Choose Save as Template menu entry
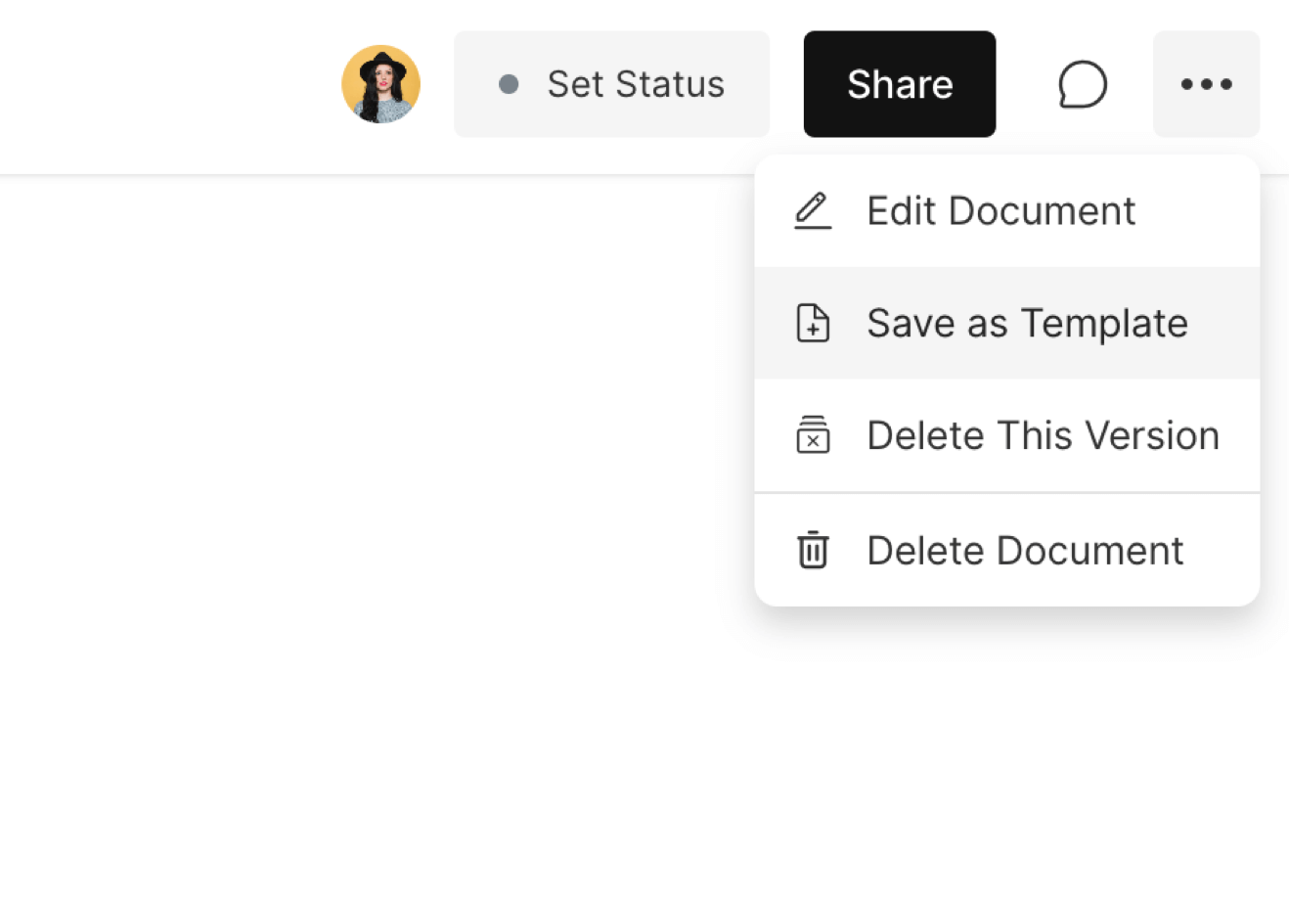The width and height of the screenshot is (1289, 897). tap(1027, 323)
